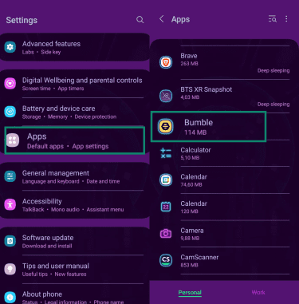Tap the Camera app icon
299x304 pixels.
tap(166, 234)
